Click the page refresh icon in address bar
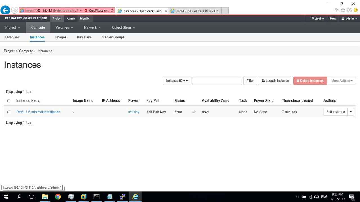Image resolution: width=360 pixels, height=202 pixels. point(112,11)
